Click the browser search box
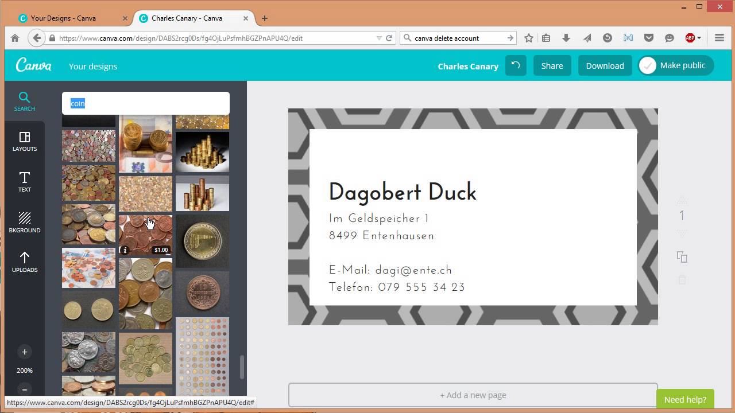The height and width of the screenshot is (413, 735). point(458,38)
